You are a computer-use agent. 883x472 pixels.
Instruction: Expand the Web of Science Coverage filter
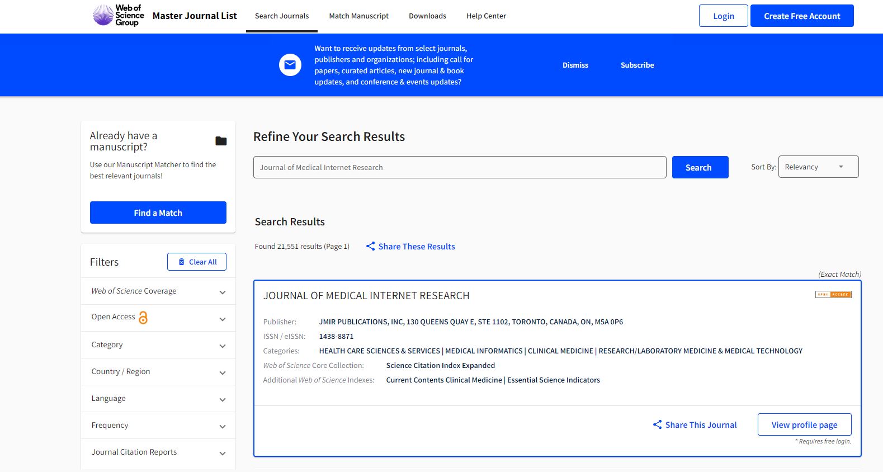158,291
